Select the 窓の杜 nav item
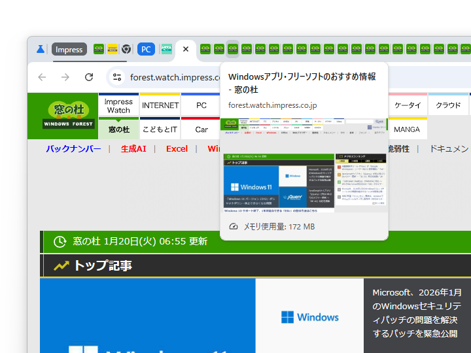Viewport: 471px width, 353px height. [118, 129]
